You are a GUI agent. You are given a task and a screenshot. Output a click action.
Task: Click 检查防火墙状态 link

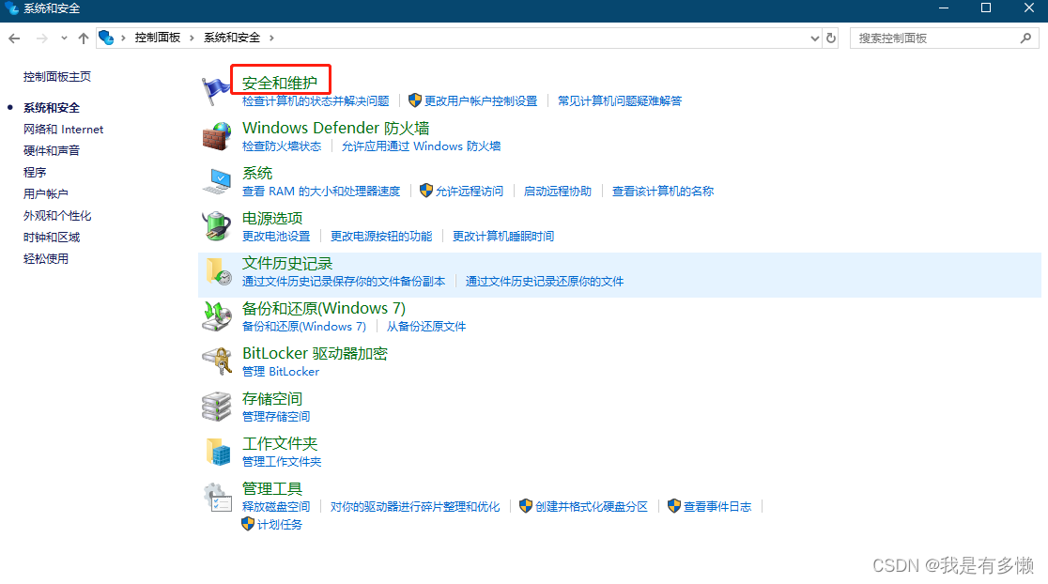click(x=282, y=146)
